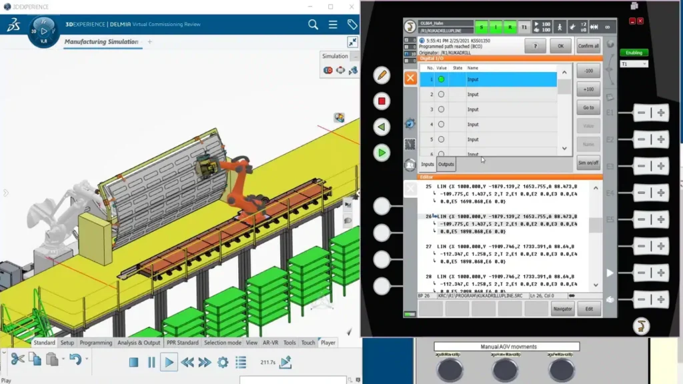Open the undo history dropdown arrow
Image resolution: width=683 pixels, height=384 pixels.
[87, 359]
